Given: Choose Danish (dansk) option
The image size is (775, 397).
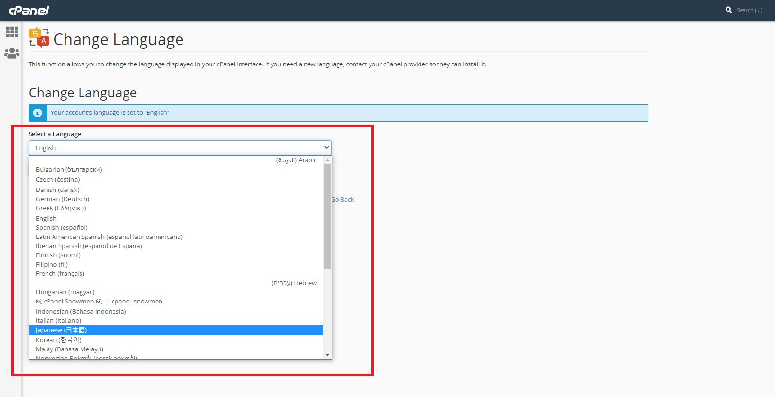Looking at the screenshot, I should 176,190.
